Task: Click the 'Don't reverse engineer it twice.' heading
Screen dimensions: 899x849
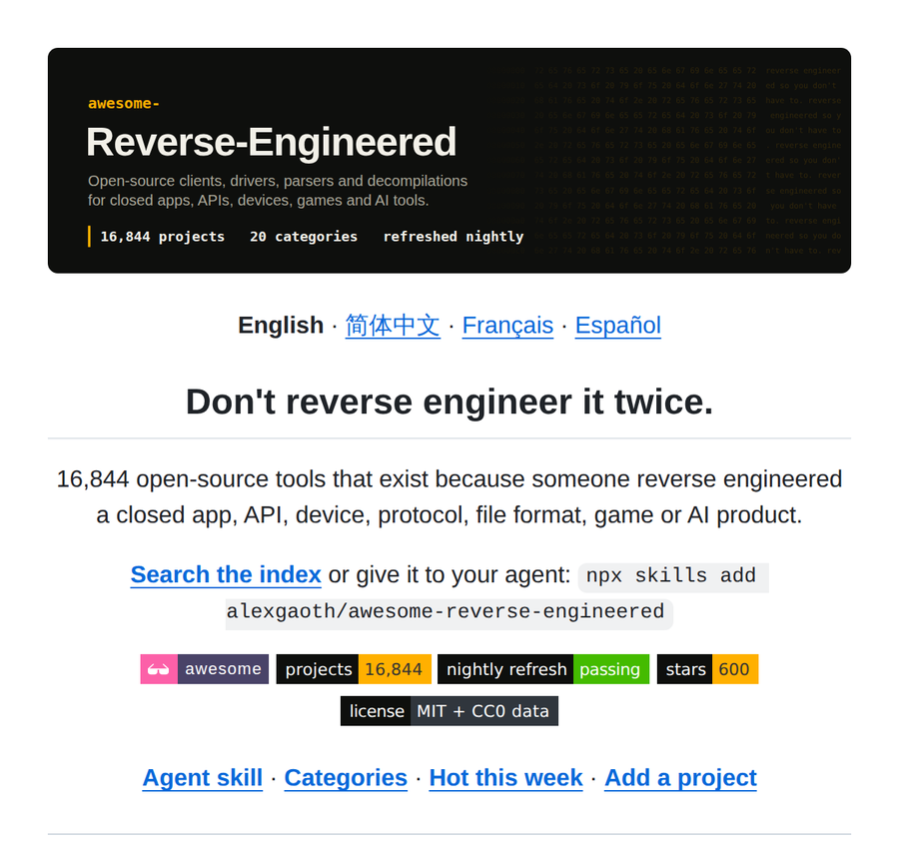Action: tap(449, 402)
